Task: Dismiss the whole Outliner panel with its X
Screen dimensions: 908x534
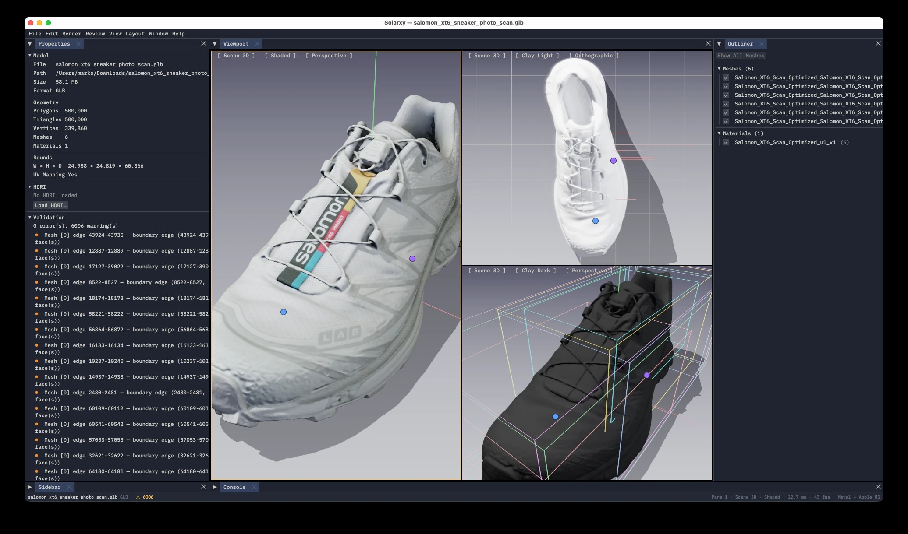Action: pyautogui.click(x=878, y=43)
